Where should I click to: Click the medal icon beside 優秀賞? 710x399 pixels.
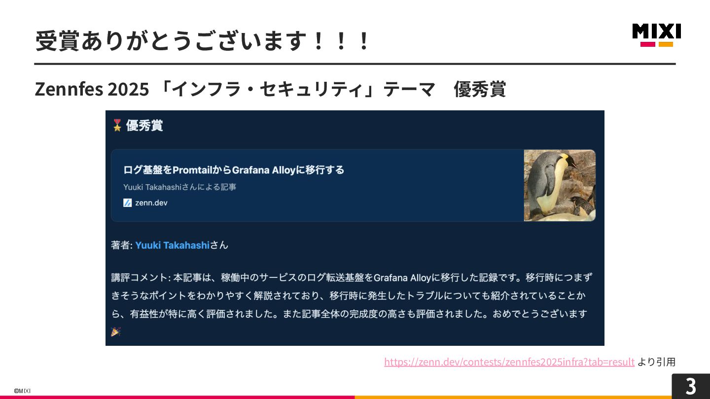pyautogui.click(x=117, y=125)
